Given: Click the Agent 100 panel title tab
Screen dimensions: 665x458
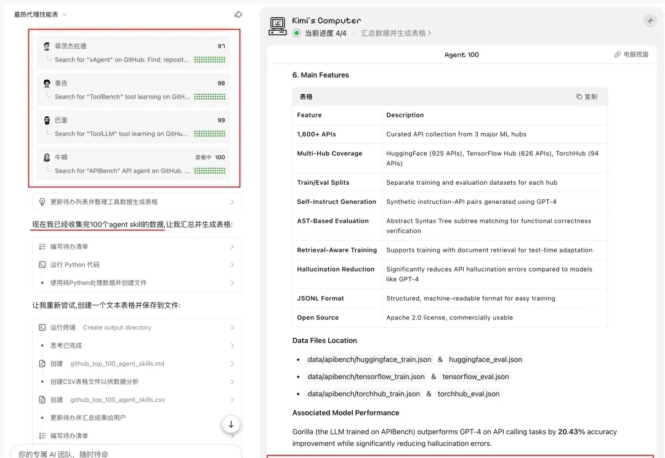Looking at the screenshot, I should click(461, 55).
